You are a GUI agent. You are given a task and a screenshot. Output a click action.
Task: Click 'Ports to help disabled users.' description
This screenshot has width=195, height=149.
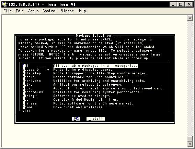(x=83, y=70)
